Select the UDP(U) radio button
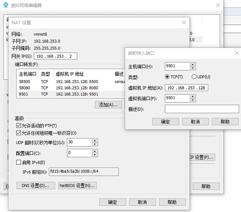This screenshot has height=212, width=241. click(194, 76)
